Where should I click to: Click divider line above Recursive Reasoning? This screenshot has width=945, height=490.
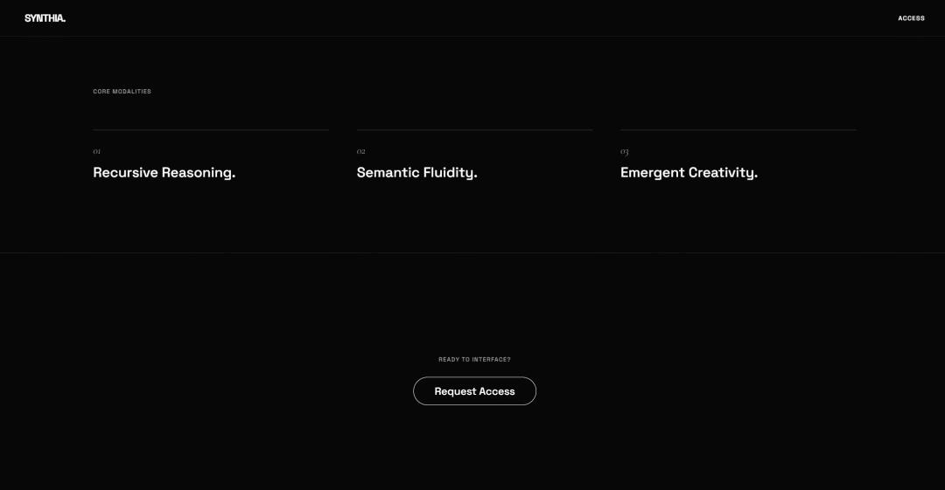point(211,130)
